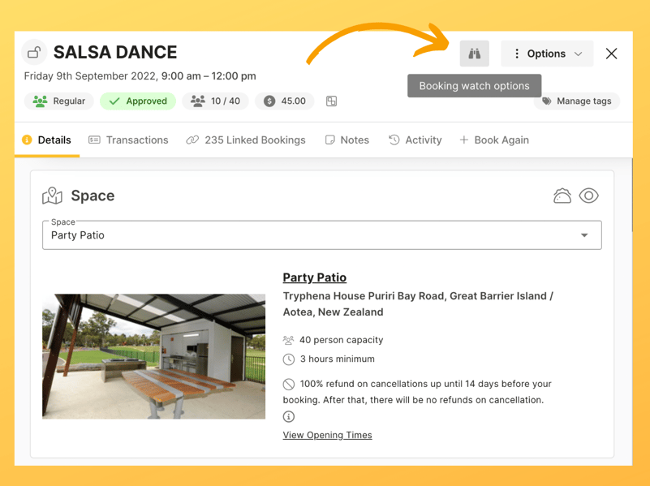Click the binoculars booking watch icon
The image size is (650, 486).
click(474, 54)
